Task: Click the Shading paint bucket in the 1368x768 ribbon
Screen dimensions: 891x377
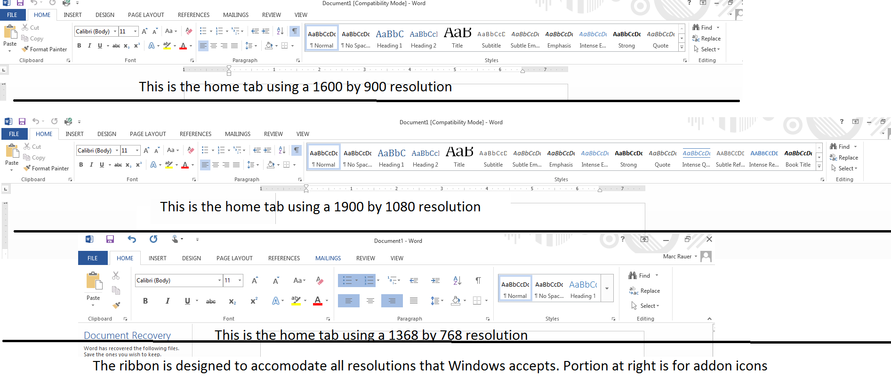Action: [x=455, y=301]
